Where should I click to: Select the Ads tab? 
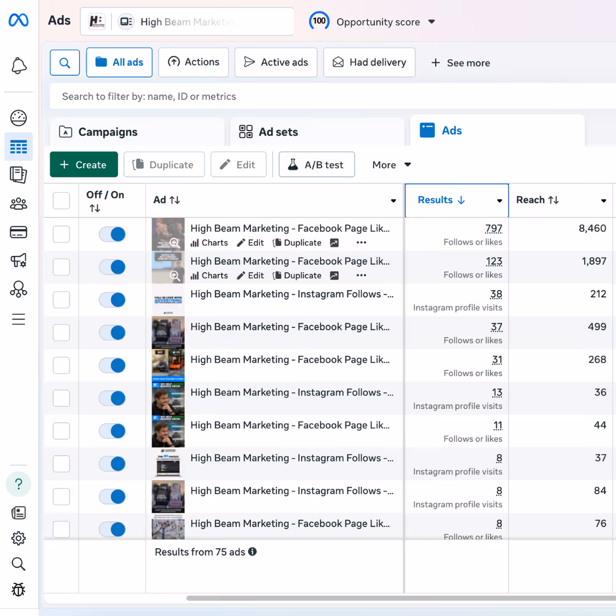[497, 131]
